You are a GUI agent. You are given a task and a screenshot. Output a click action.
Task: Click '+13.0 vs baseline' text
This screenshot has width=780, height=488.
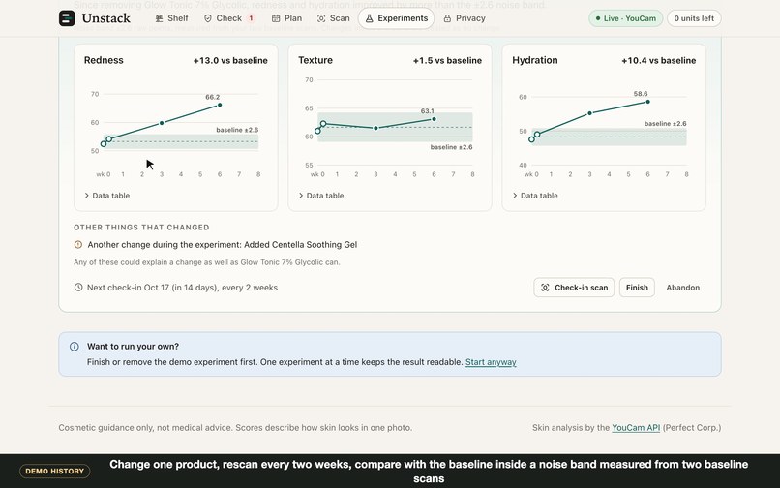click(x=230, y=60)
